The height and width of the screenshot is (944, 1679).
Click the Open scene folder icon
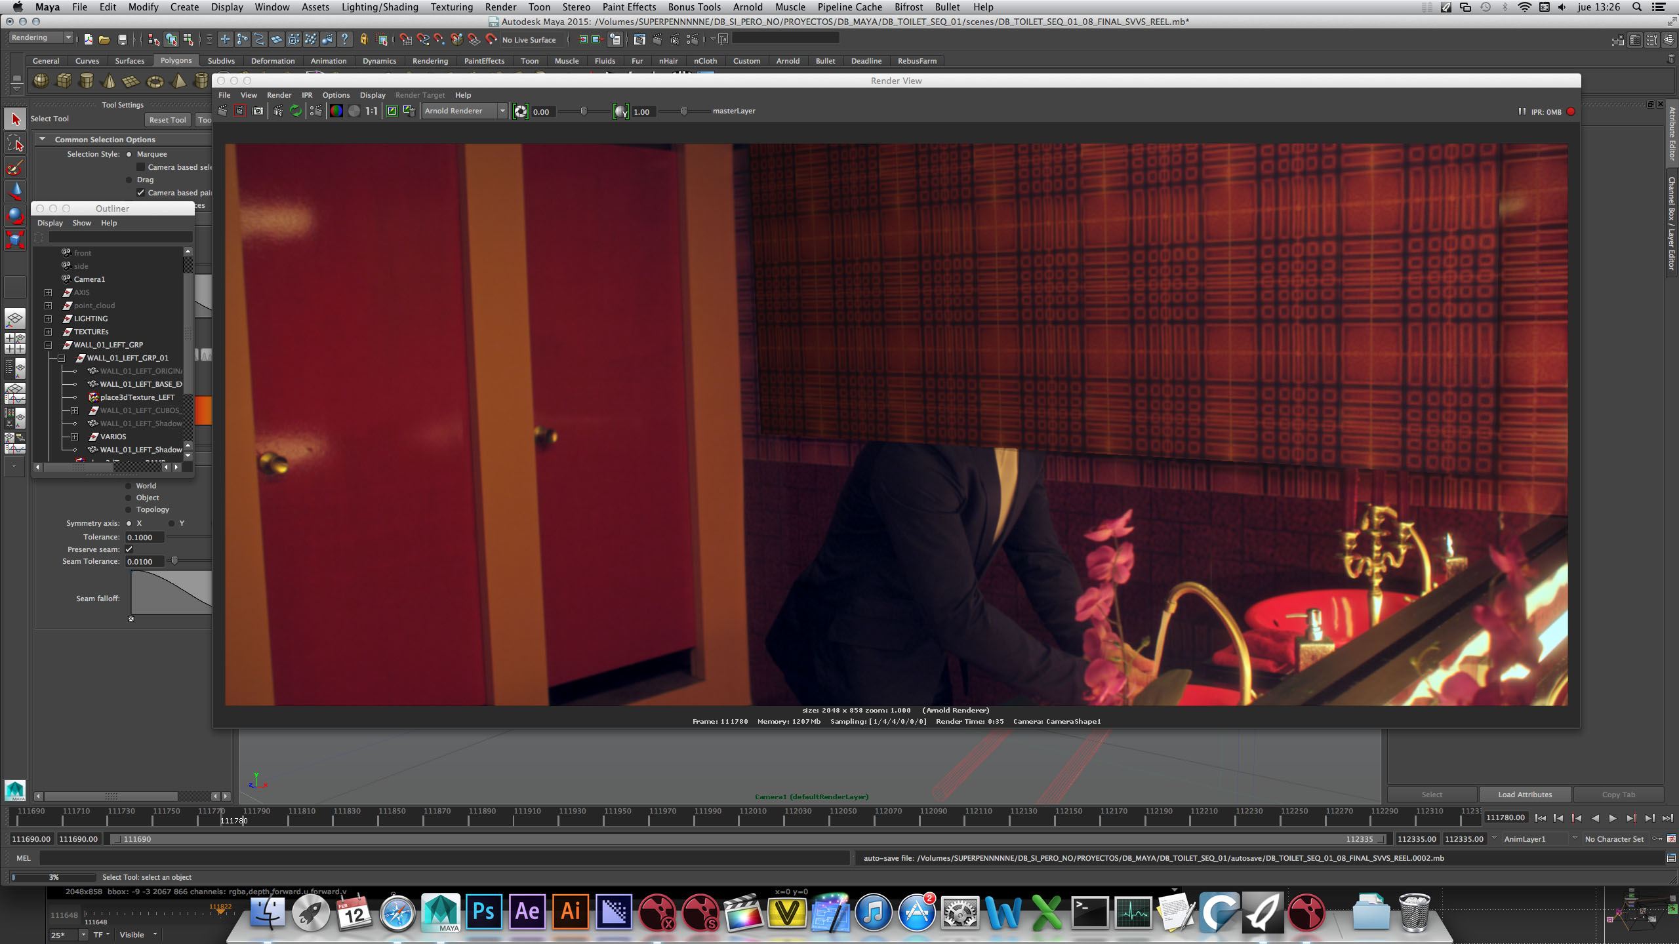point(104,39)
